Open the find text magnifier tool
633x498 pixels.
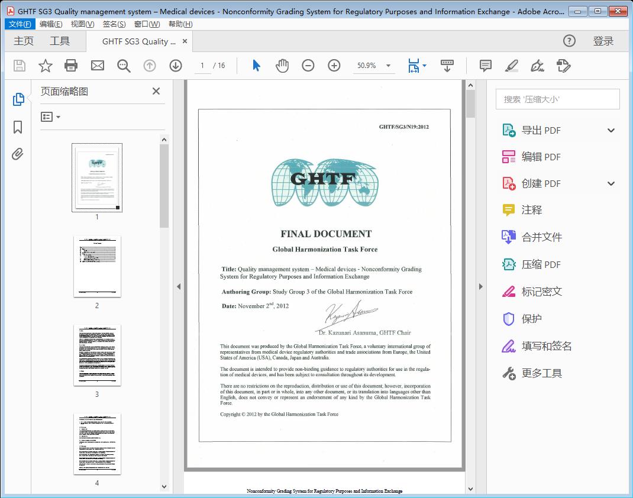point(124,66)
